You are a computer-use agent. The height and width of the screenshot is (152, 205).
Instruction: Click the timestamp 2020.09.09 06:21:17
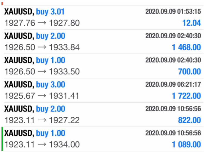pos(173,85)
